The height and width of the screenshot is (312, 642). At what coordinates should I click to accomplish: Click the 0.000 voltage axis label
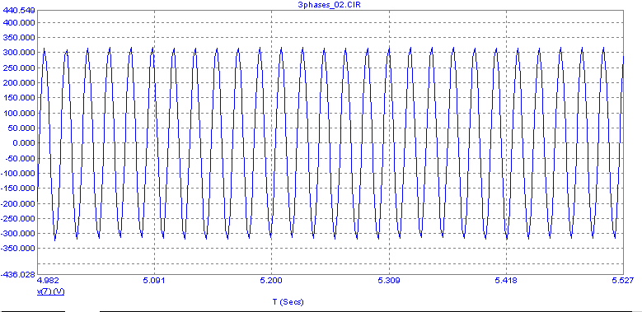(23, 143)
